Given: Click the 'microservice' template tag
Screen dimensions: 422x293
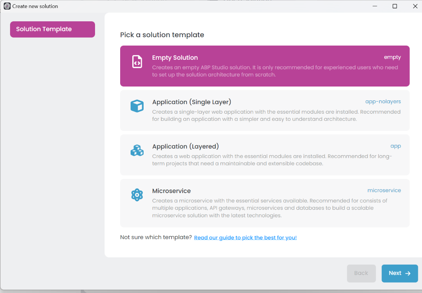Looking at the screenshot, I should point(384,190).
